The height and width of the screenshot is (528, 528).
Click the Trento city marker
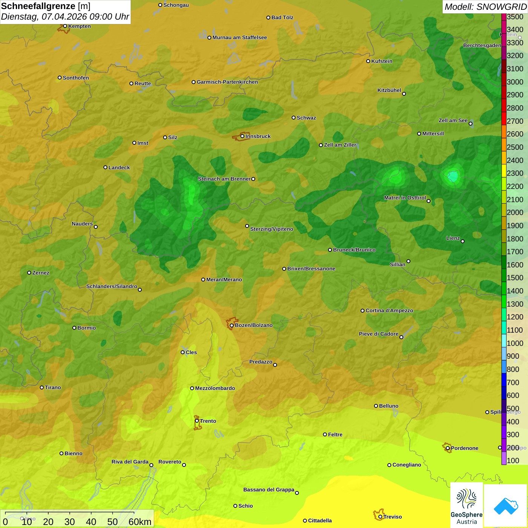click(196, 421)
